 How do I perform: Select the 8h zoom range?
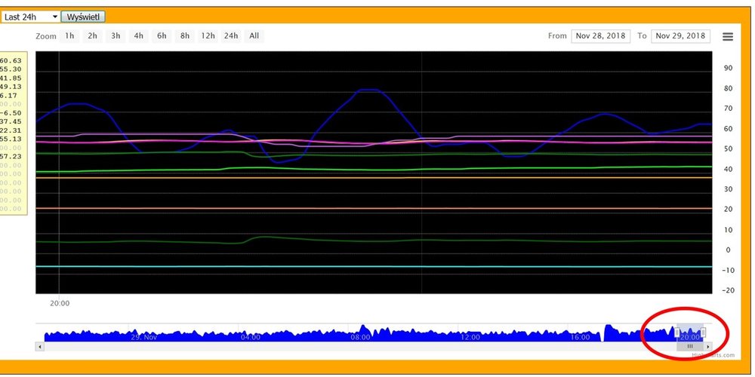coord(184,36)
